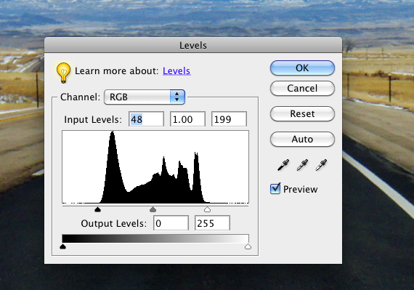The height and width of the screenshot is (290, 414).
Task: Open the Levels help link
Action: (x=176, y=71)
